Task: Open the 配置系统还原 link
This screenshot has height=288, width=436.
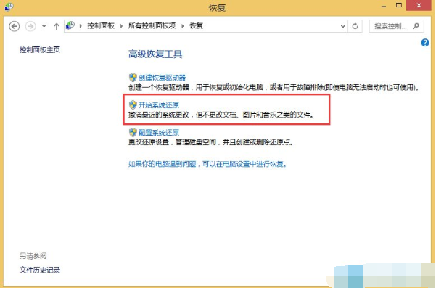Action: click(x=159, y=132)
